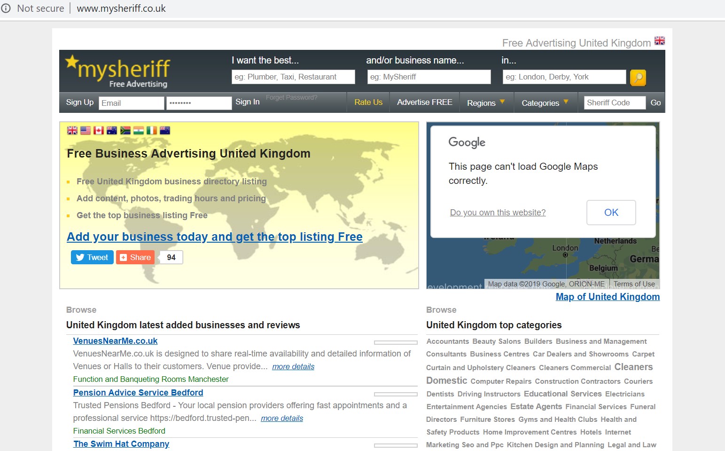Select the United States flag icon
Image resolution: width=725 pixels, height=451 pixels.
[x=86, y=130]
